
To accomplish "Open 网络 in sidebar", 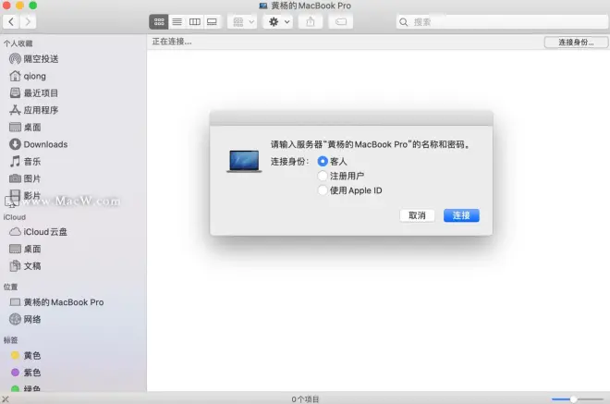I will [x=25, y=320].
